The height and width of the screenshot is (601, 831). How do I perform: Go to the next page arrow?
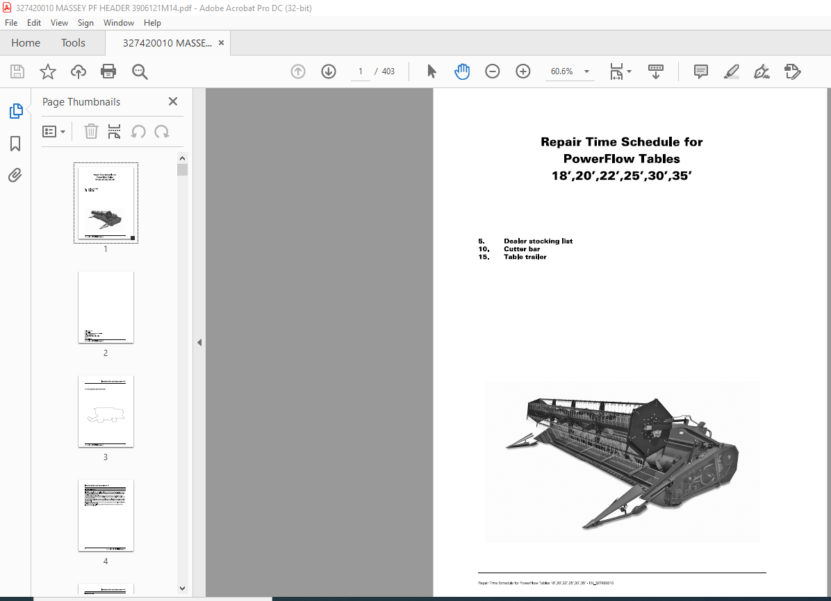(x=329, y=71)
